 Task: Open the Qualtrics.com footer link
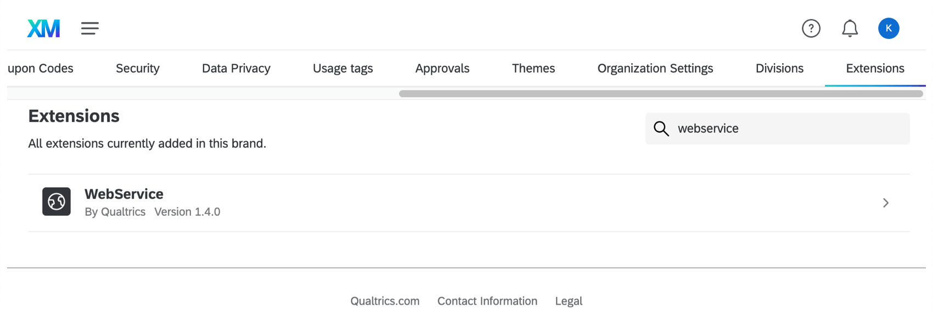[385, 301]
